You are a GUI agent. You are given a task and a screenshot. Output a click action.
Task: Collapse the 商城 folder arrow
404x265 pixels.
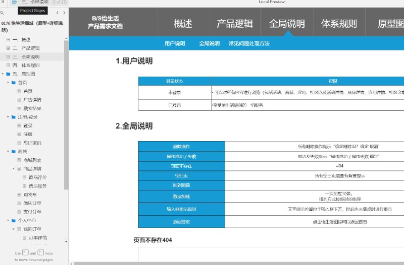(8, 151)
